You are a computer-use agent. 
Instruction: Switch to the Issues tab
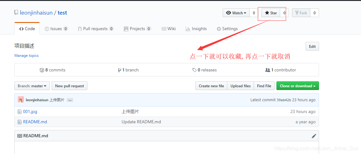tap(56, 29)
